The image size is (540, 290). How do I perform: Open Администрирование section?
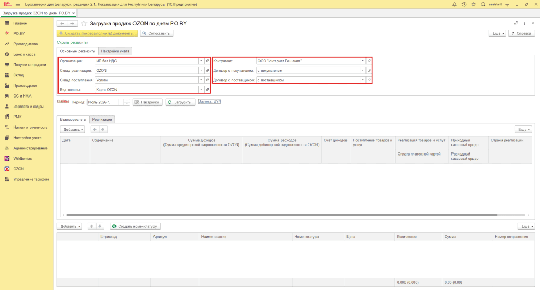click(x=30, y=148)
